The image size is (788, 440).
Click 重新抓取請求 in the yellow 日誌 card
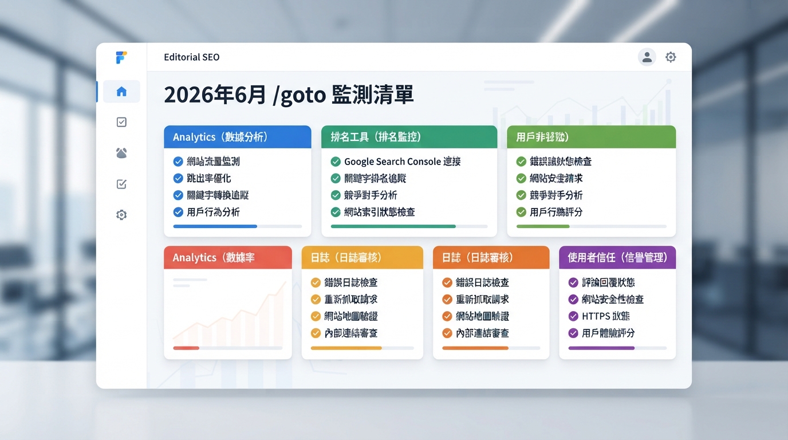pos(351,299)
